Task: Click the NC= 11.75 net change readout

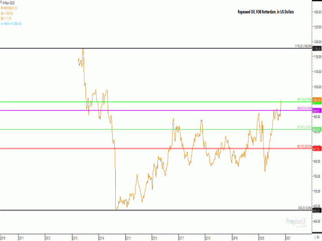Action: (6, 19)
